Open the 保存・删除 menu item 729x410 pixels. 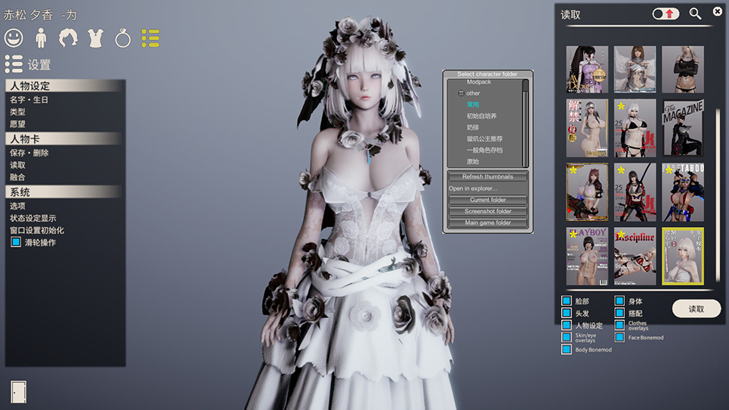(30, 153)
